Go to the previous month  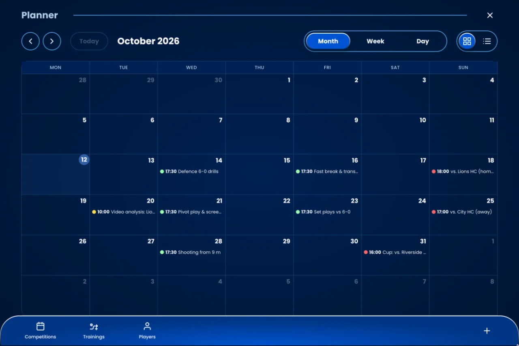tap(30, 41)
